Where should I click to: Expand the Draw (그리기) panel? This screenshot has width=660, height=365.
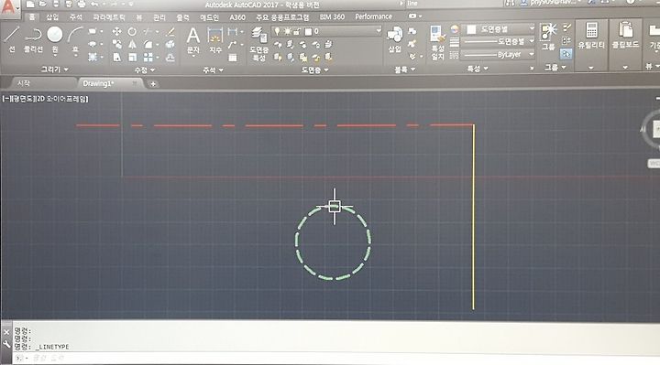coord(54,70)
